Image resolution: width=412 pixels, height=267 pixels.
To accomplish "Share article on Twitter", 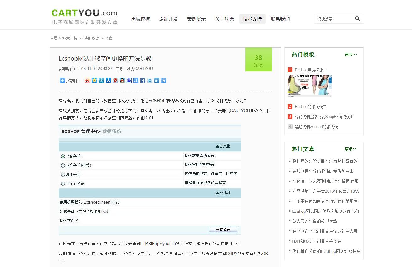I will (150, 81).
